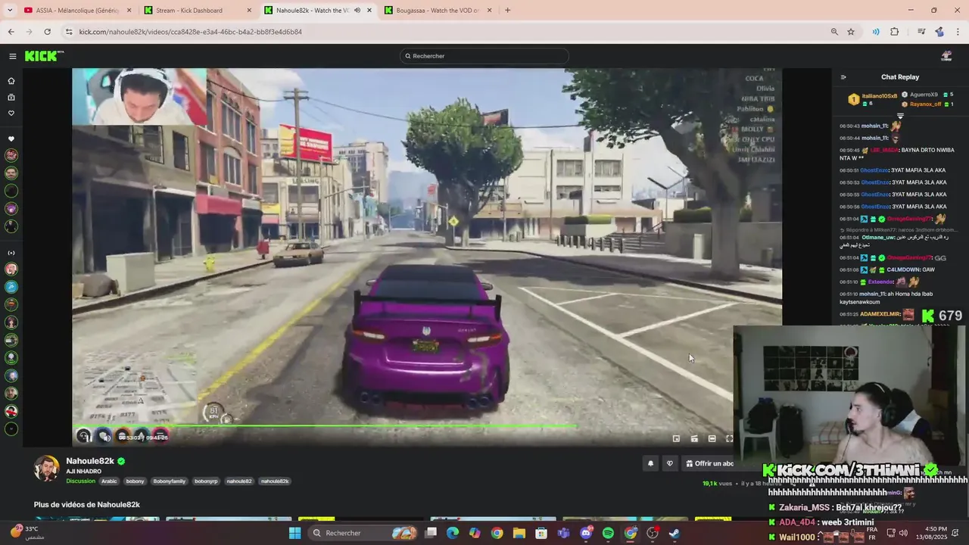This screenshot has height=545, width=969.
Task: Open the profile avatar at Kick's top right
Action: (x=946, y=56)
